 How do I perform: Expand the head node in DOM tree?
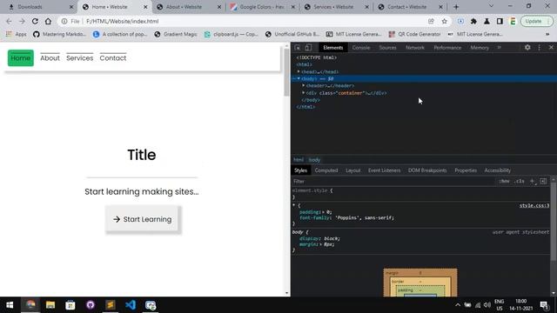[299, 71]
